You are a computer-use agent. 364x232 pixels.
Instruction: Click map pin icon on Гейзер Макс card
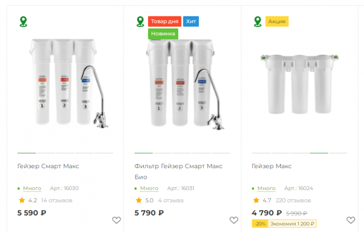click(258, 22)
